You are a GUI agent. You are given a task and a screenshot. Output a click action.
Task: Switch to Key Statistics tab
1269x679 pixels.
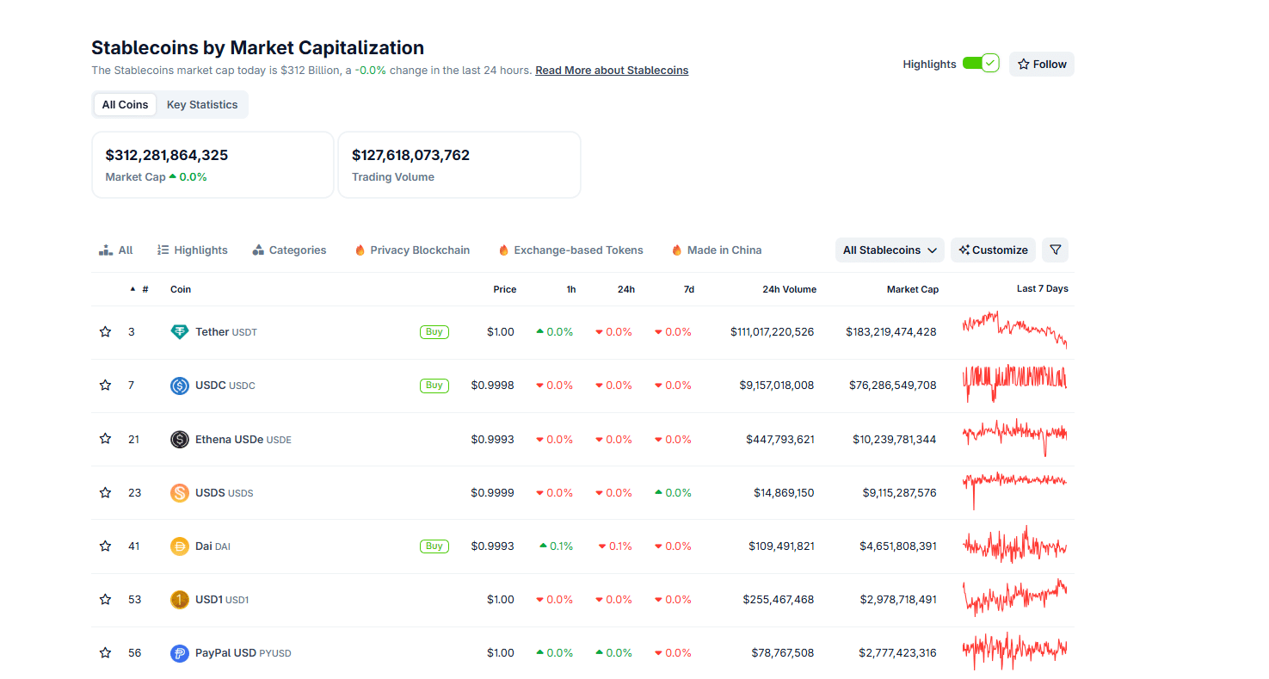point(202,105)
